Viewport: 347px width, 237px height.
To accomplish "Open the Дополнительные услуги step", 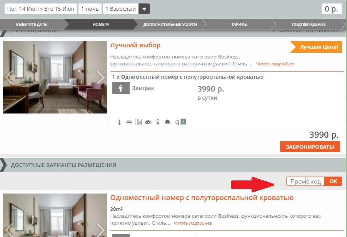I will point(170,24).
